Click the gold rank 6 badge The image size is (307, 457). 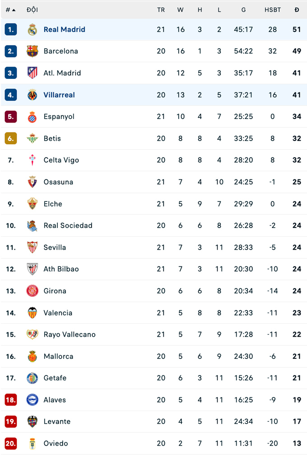coord(11,138)
